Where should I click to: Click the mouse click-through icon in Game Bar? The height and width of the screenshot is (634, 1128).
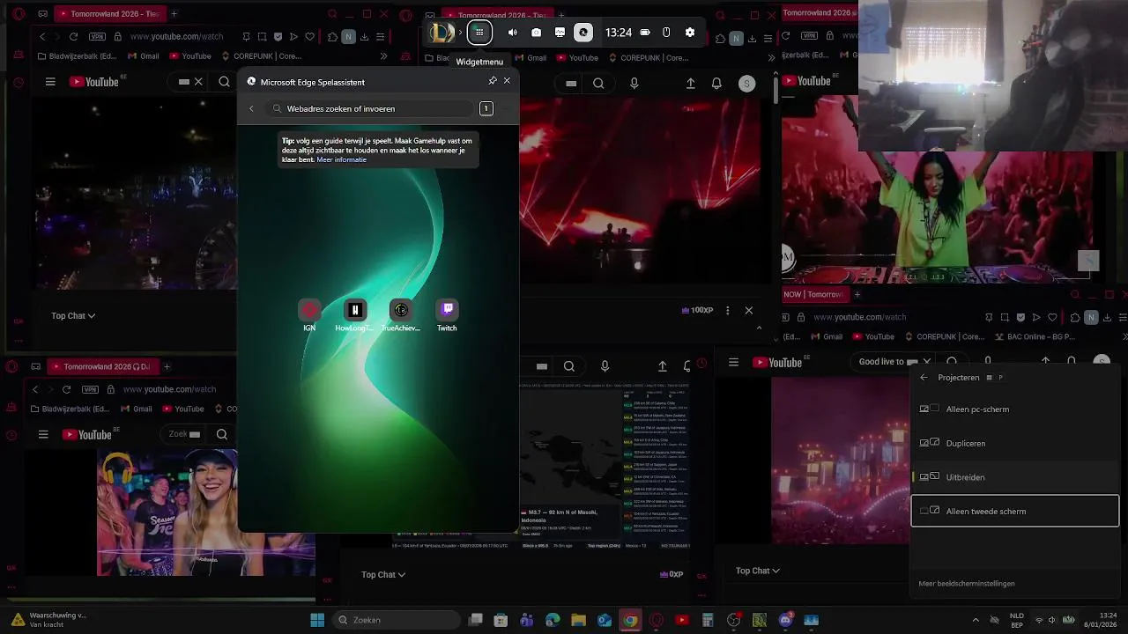(666, 33)
